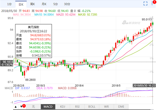Viewport: 157px width, 110px height.
Task: Select the WR indicator button
Action: 106,107
